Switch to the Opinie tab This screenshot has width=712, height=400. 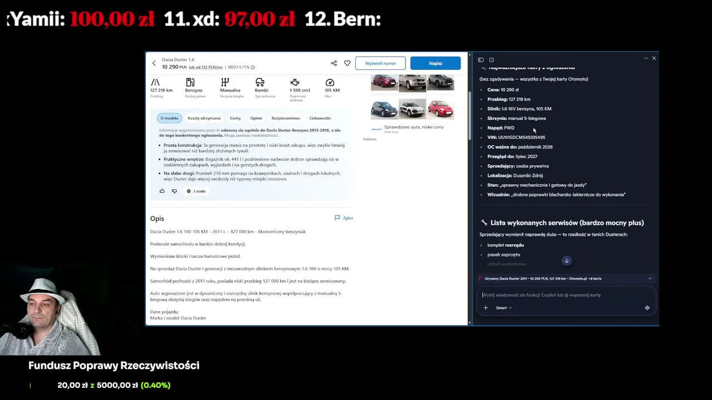(256, 118)
